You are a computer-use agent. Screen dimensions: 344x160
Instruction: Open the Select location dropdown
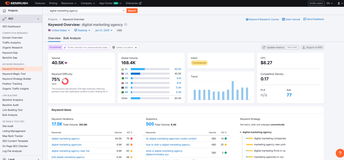(125, 47)
